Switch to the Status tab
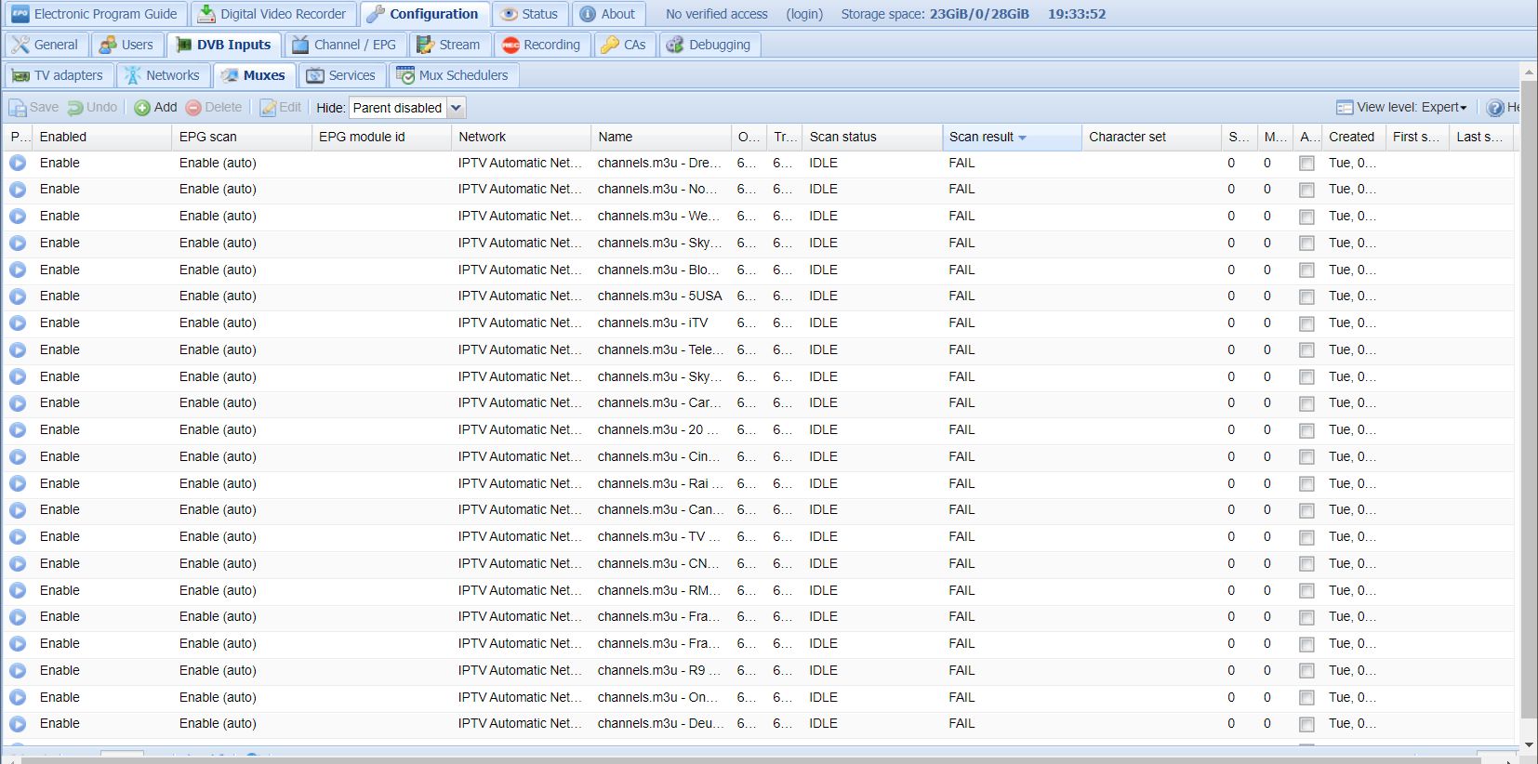Viewport: 1538px width, 764px height. pyautogui.click(x=529, y=14)
